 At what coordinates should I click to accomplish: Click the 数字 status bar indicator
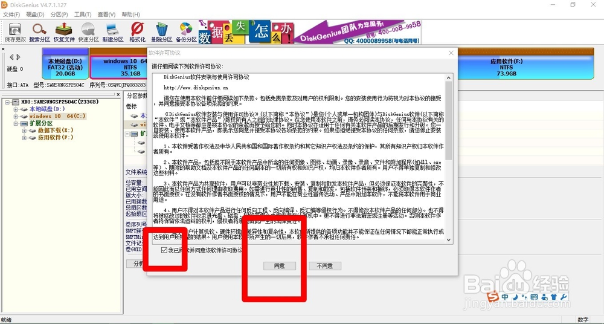coord(583,320)
